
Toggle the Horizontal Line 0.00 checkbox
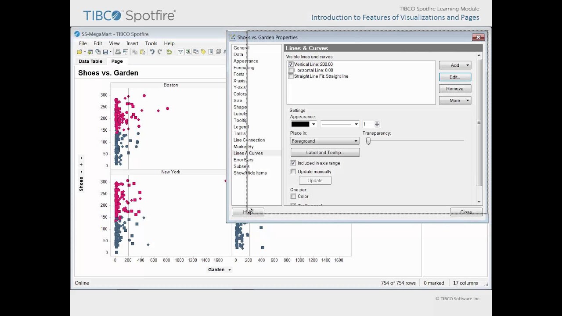(x=291, y=70)
